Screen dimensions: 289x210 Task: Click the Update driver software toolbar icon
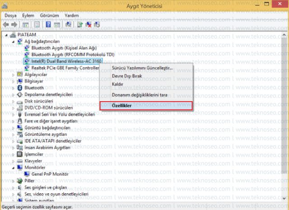point(80,24)
